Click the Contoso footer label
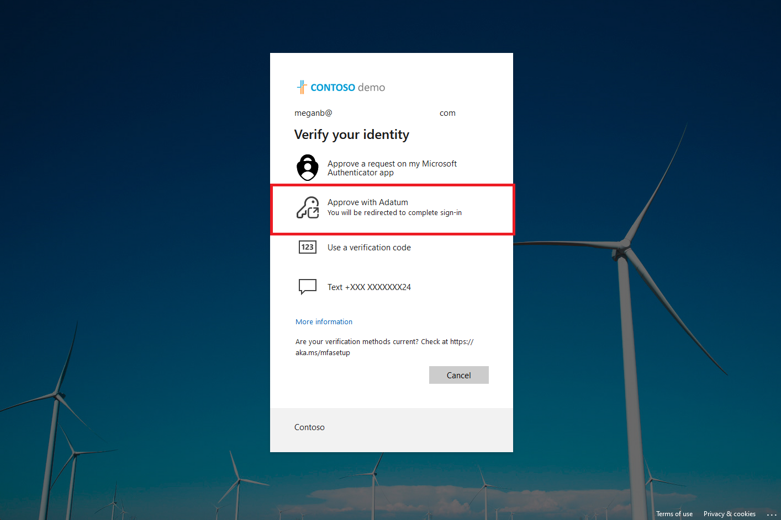Screen dimensions: 781x520 point(309,427)
